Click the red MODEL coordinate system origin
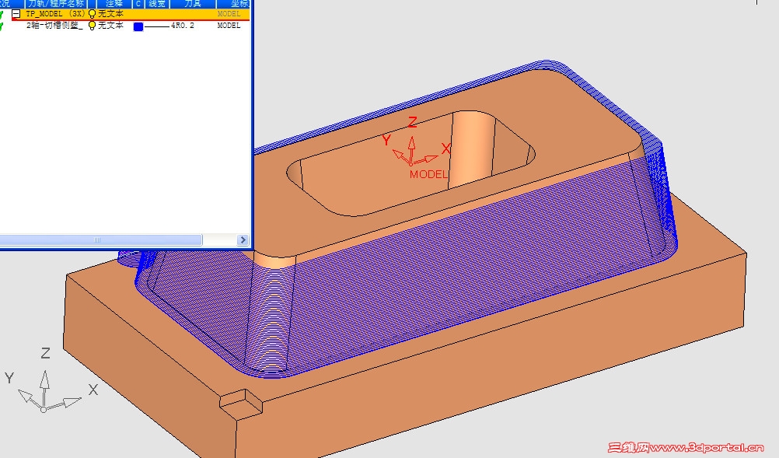The image size is (779, 458). point(410,163)
